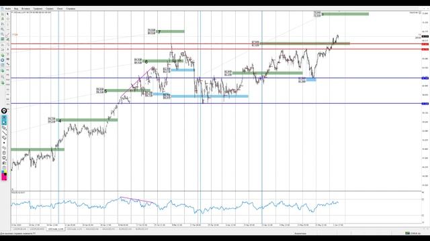Open the Файл menu
This screenshot has width=430, height=241.
point(8,9)
